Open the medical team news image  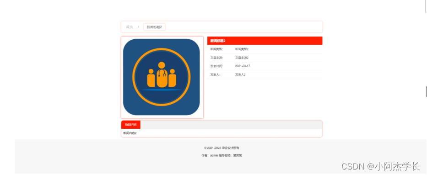(162, 77)
